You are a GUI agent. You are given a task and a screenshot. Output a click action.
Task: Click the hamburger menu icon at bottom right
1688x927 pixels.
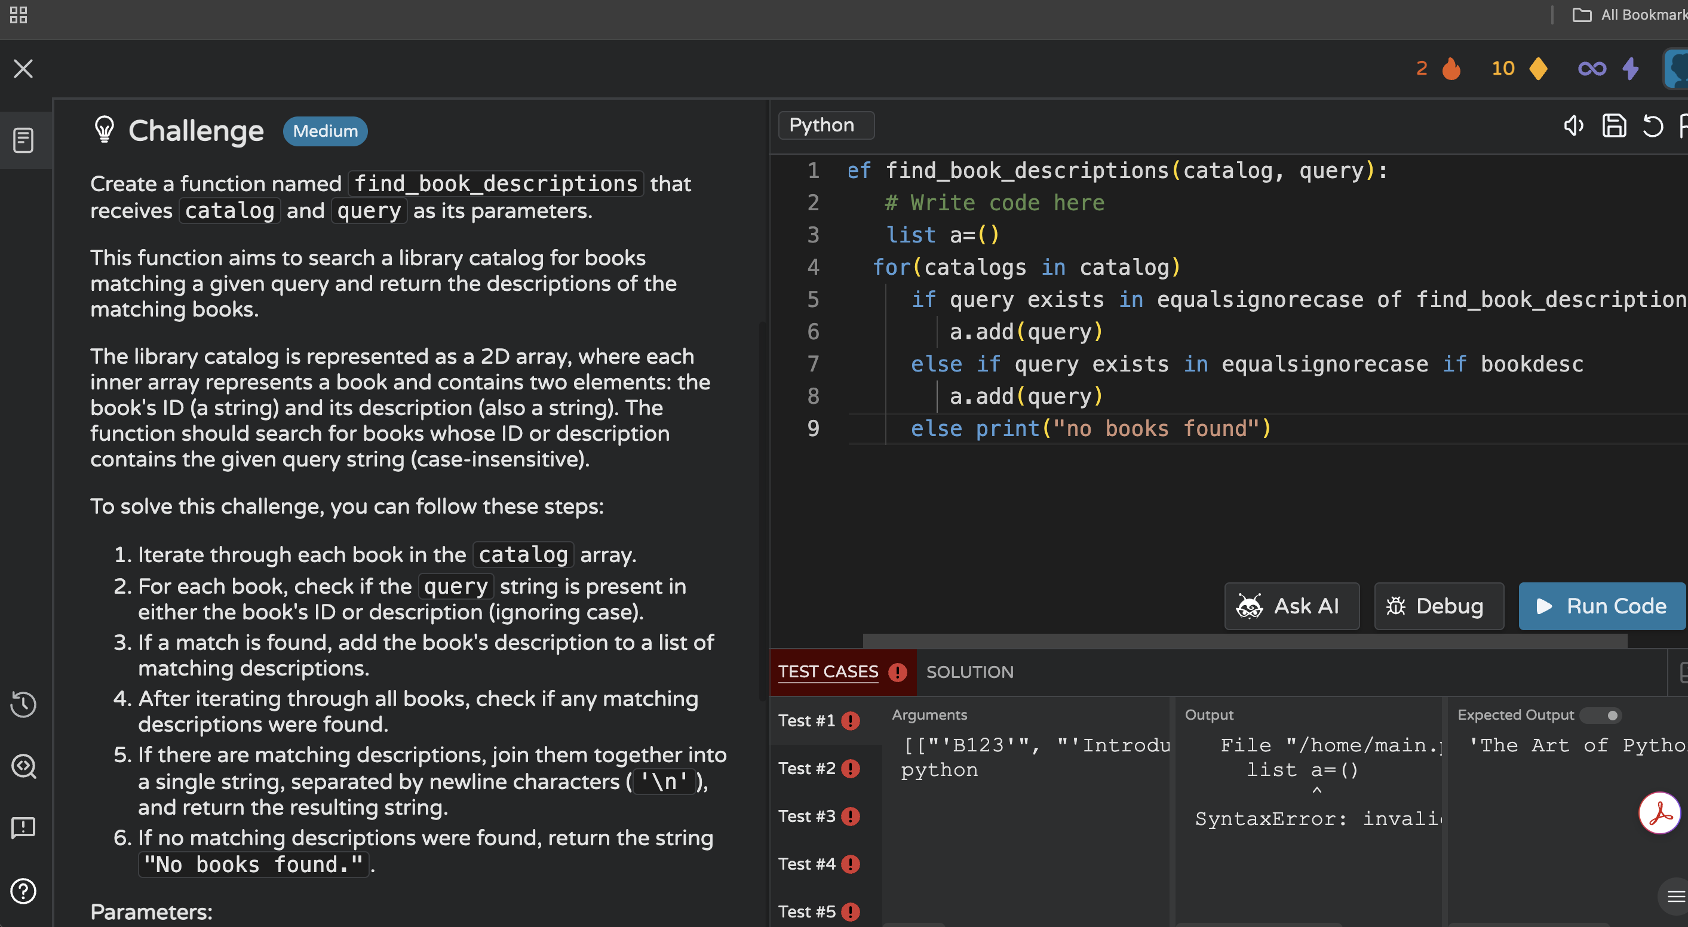tap(1675, 897)
